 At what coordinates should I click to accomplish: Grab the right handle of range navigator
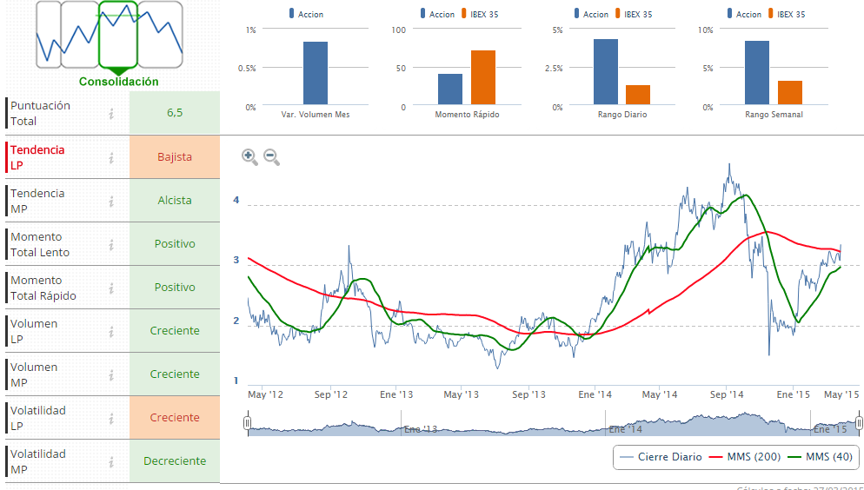[x=859, y=423]
